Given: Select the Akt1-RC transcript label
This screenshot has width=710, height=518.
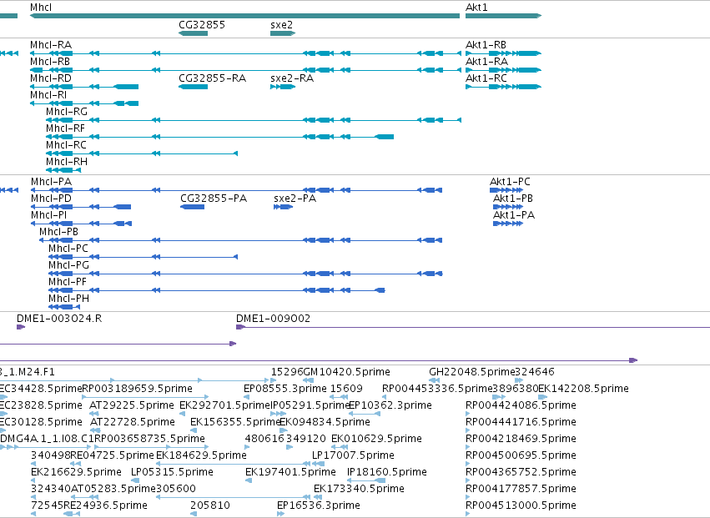Looking at the screenshot, I should pyautogui.click(x=486, y=78).
